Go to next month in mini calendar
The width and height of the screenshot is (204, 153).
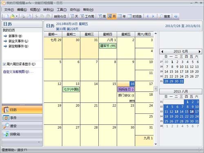[x=200, y=51]
